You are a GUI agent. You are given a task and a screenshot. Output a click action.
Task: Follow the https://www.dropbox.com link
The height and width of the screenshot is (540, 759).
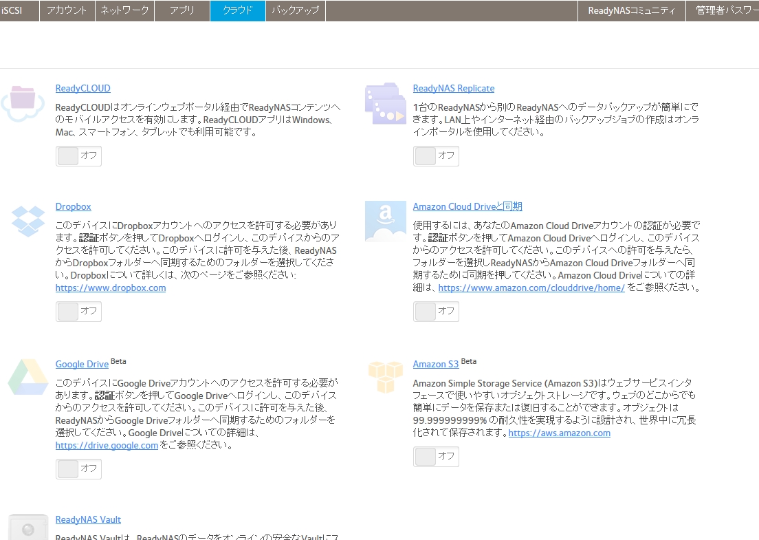point(111,288)
